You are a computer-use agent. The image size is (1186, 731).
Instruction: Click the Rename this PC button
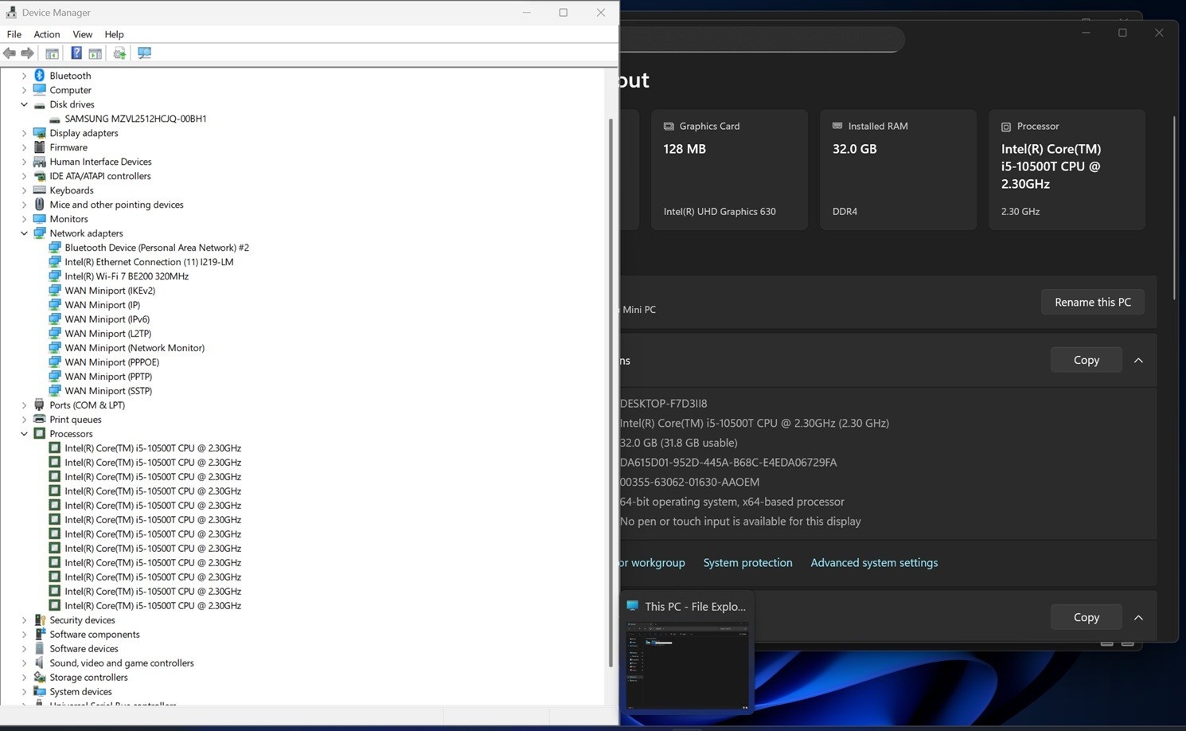click(1093, 302)
